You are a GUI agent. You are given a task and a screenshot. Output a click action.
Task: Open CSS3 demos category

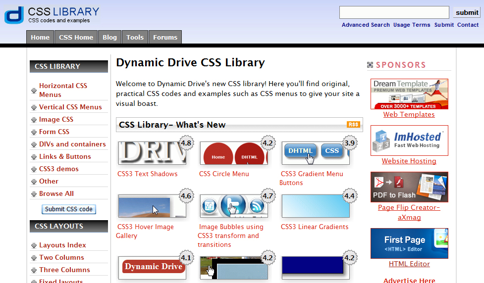58,169
